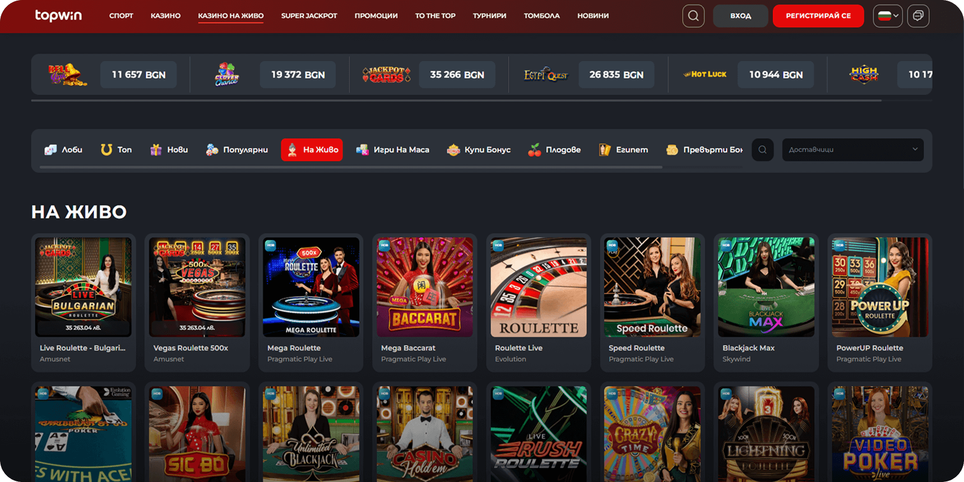Open search via header magnifier icon

tap(693, 16)
